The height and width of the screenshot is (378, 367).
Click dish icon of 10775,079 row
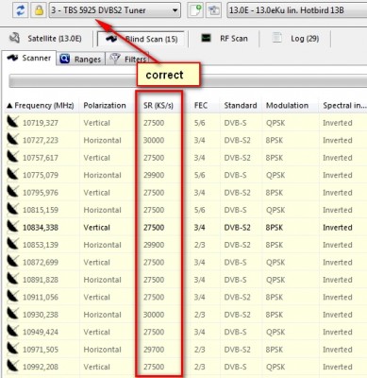pyautogui.click(x=13, y=175)
